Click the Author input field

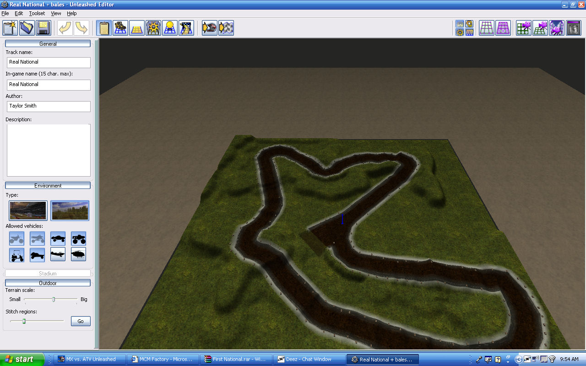[x=48, y=106]
